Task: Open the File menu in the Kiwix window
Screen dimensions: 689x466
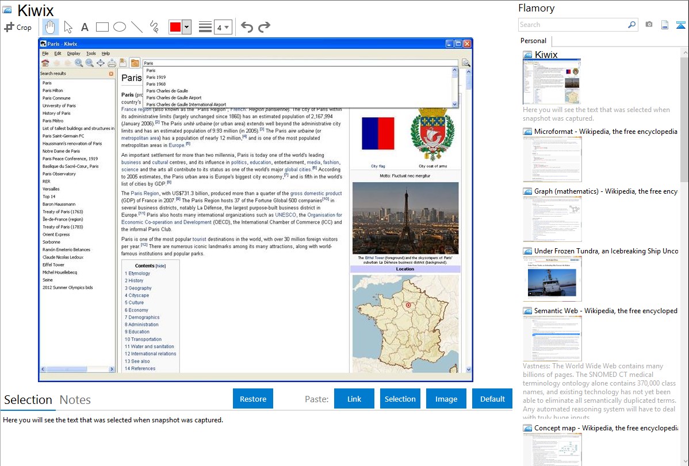Action: click(45, 53)
